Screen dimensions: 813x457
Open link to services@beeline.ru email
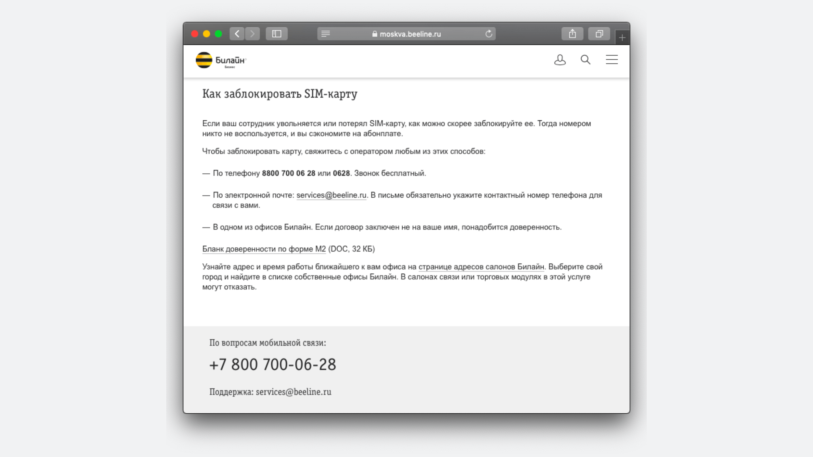click(331, 195)
